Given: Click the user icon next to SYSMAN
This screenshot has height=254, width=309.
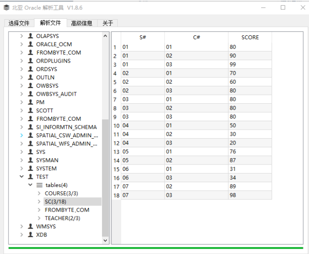Looking at the screenshot, I should pyautogui.click(x=30, y=160).
